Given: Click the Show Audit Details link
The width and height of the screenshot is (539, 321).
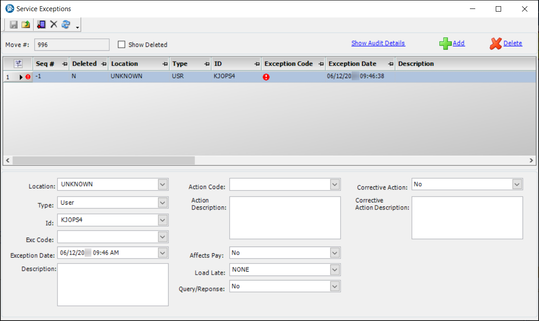Looking at the screenshot, I should click(378, 43).
